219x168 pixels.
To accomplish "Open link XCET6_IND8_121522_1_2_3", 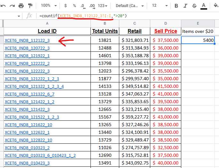I will 32,117.
